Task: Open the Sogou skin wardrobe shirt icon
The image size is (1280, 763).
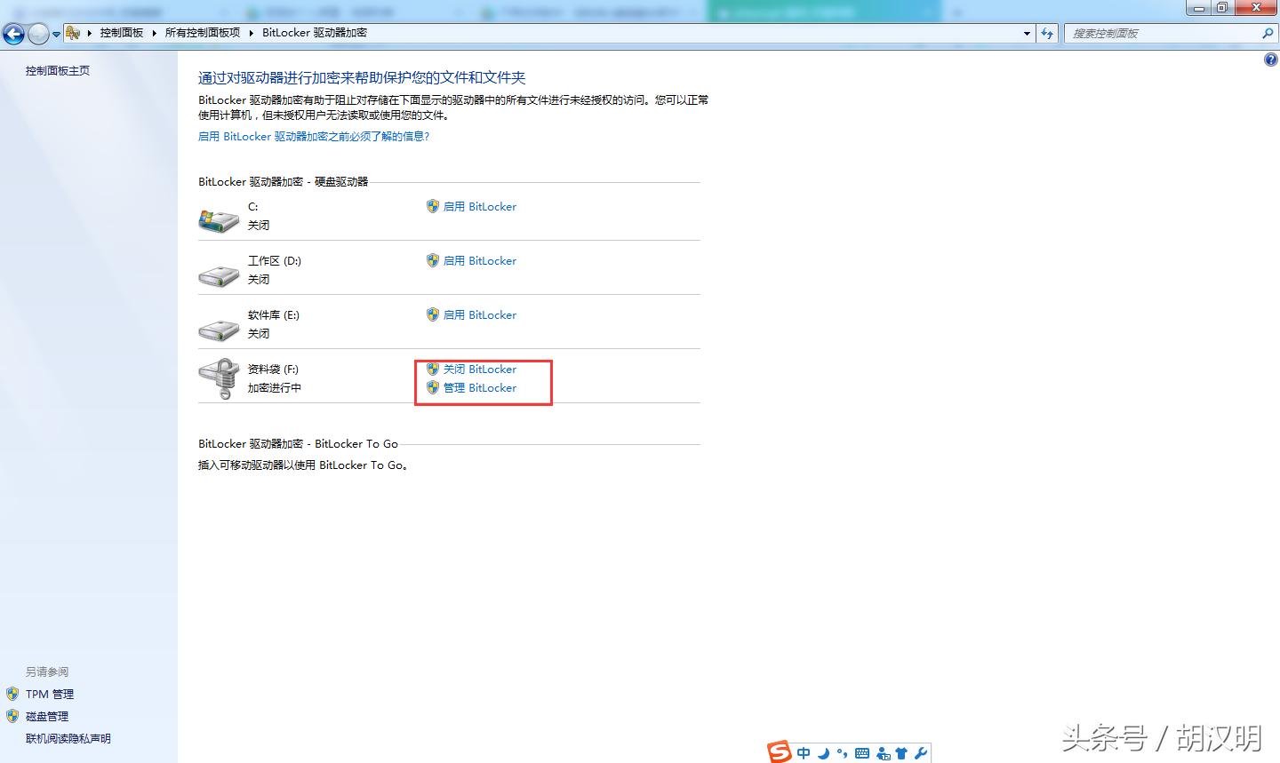Action: (901, 752)
